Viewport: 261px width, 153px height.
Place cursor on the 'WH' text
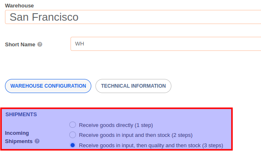[80, 44]
